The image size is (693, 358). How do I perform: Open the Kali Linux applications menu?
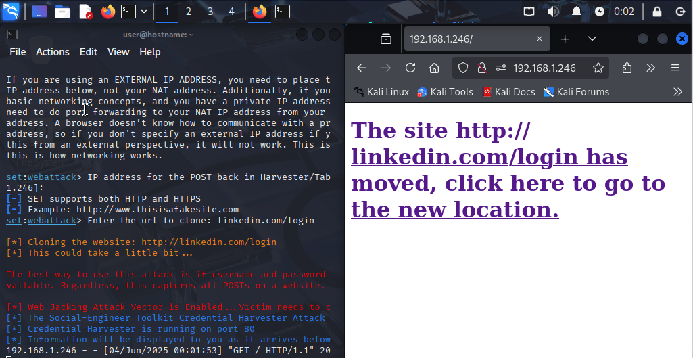click(11, 11)
